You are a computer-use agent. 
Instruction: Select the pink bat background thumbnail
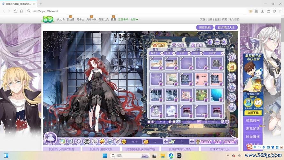(201, 79)
